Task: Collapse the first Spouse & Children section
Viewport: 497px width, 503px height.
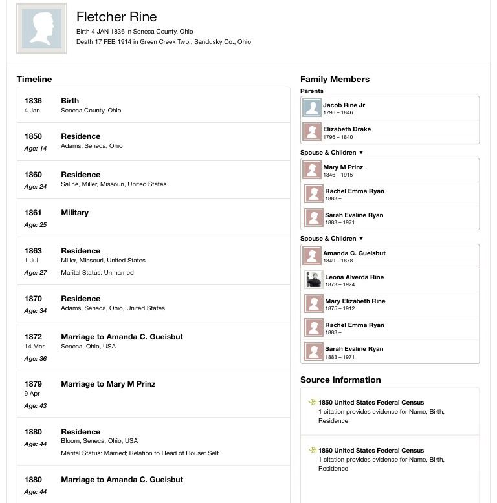Action: [361, 153]
